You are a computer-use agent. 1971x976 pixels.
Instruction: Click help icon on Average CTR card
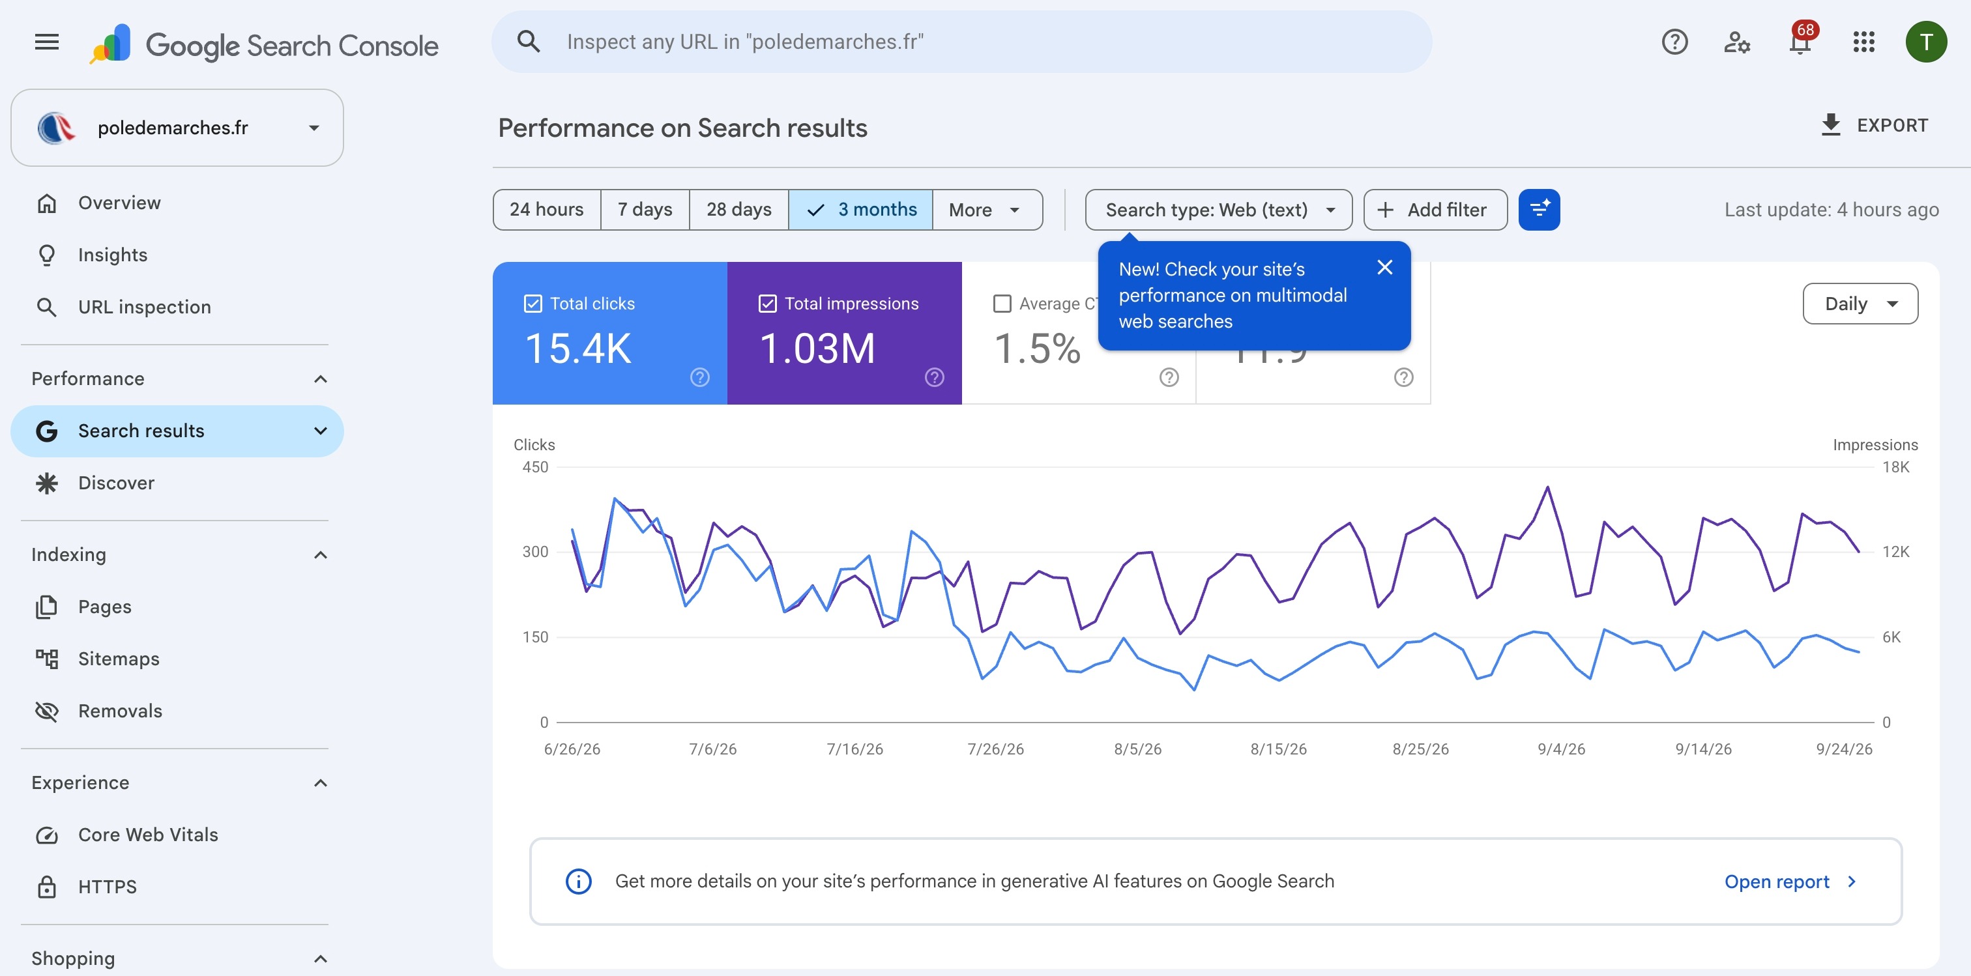coord(1169,377)
